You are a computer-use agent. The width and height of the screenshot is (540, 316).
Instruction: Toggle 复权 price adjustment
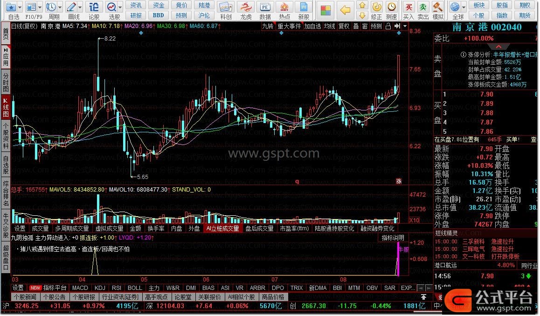pyautogui.click(x=344, y=26)
